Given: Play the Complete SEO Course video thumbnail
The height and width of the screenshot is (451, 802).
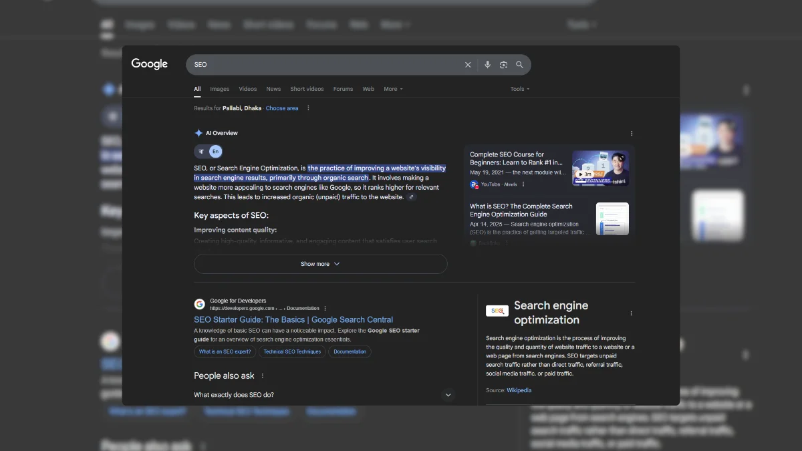Looking at the screenshot, I should [x=599, y=168].
